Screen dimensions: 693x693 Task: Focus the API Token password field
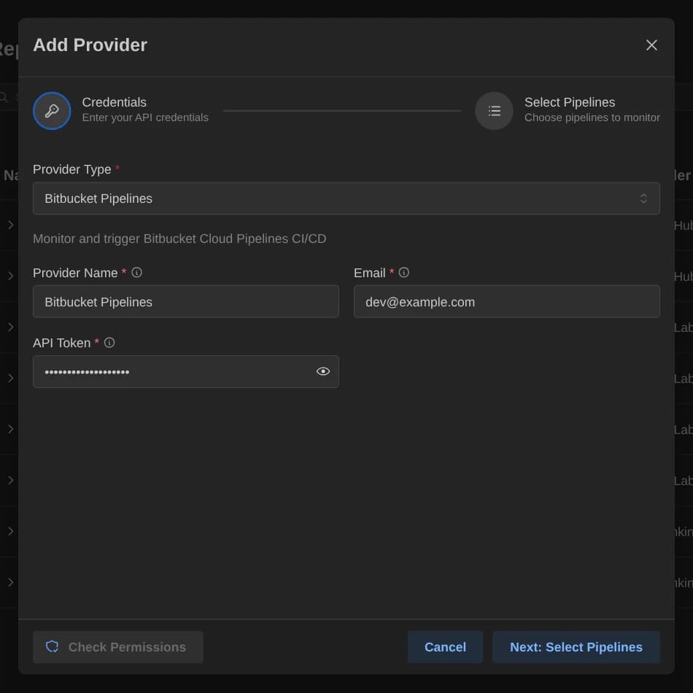185,371
